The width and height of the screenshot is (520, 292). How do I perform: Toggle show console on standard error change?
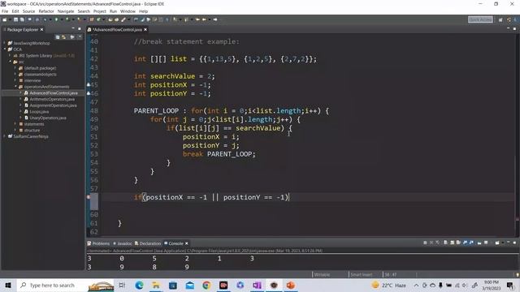[x=471, y=243]
